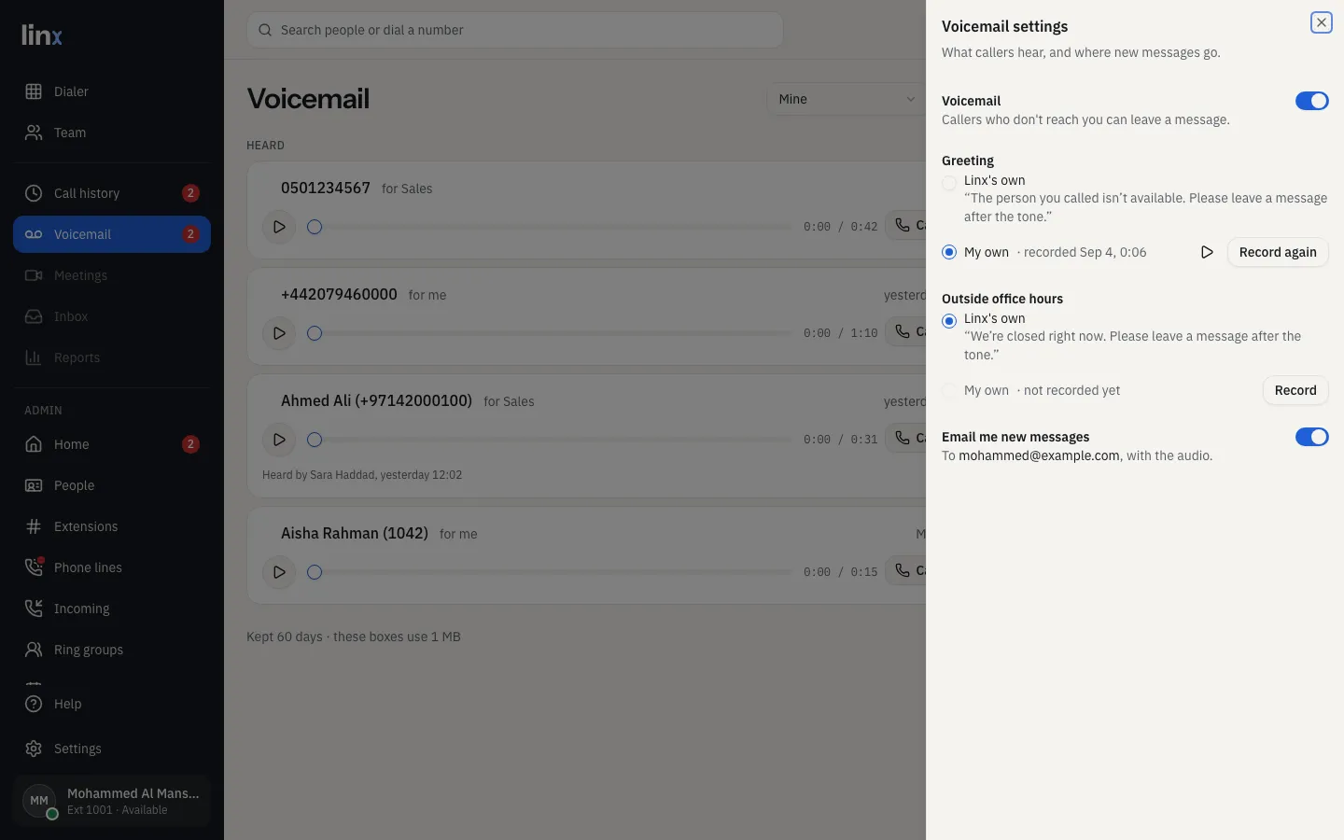
Task: Select the Voicemail tape icon in sidebar
Action: tap(34, 234)
